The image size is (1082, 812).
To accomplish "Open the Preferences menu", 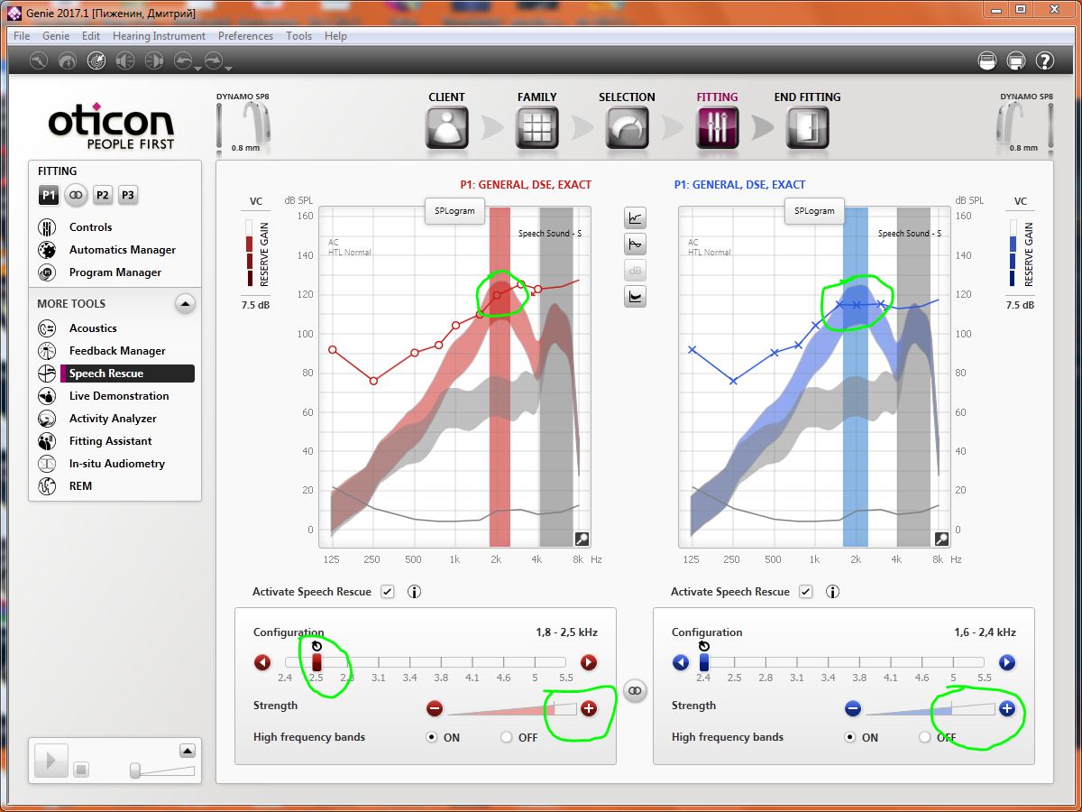I will point(245,36).
